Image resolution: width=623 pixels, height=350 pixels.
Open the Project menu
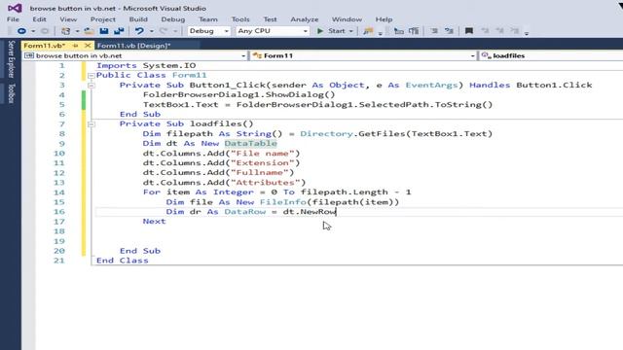click(103, 19)
